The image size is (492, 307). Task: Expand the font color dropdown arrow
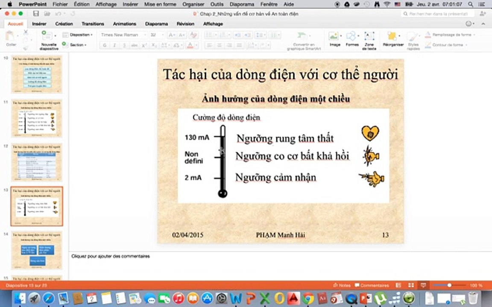[196, 46]
